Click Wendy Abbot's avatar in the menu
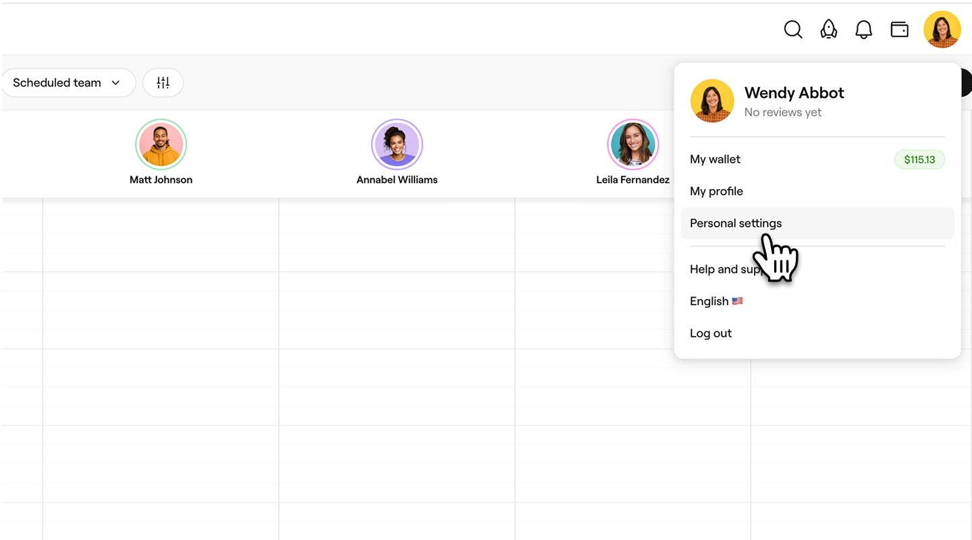972x540 pixels. pos(712,101)
